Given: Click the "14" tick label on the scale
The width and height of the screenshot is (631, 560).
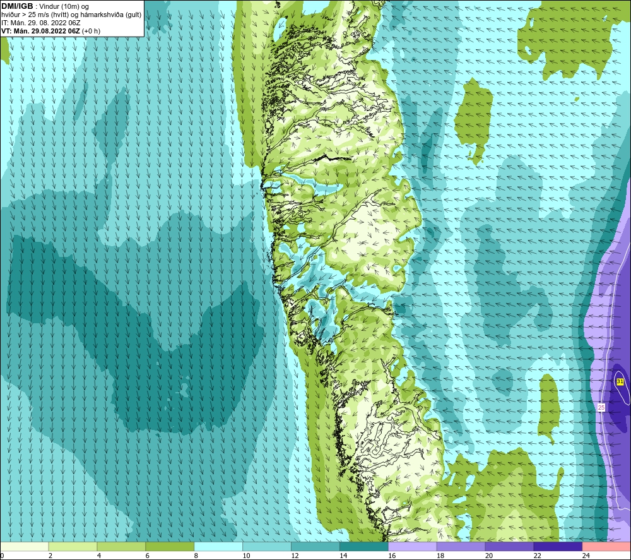Looking at the screenshot, I should coord(343,556).
